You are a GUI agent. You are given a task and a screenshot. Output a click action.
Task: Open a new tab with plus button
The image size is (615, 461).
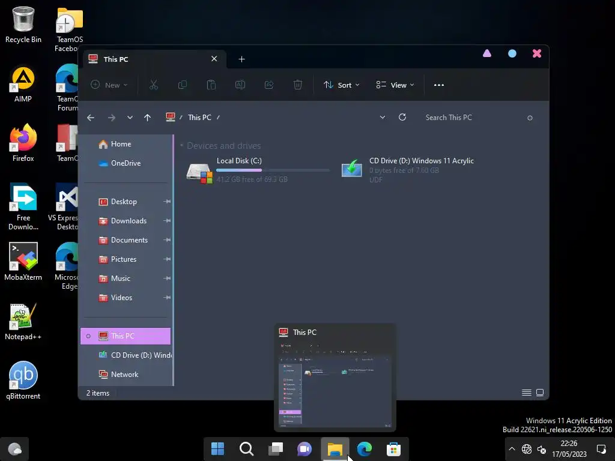tap(241, 59)
